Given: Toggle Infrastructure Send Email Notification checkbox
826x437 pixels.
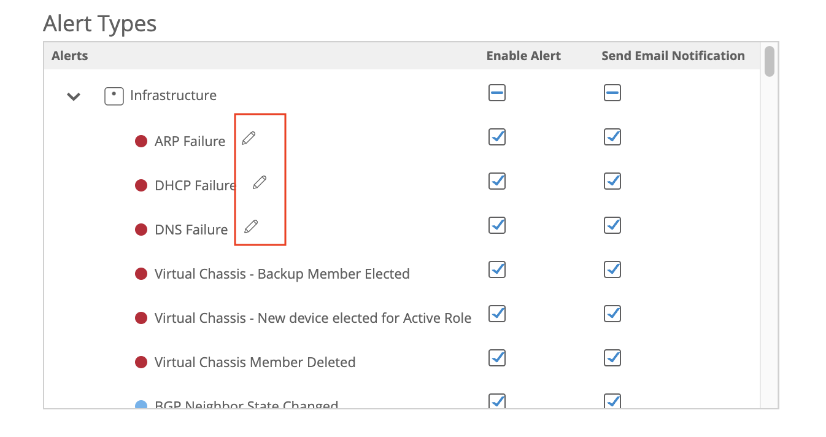Looking at the screenshot, I should click(x=612, y=93).
